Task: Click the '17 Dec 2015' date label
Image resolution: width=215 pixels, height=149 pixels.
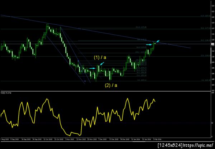Action: (x=114, y=139)
